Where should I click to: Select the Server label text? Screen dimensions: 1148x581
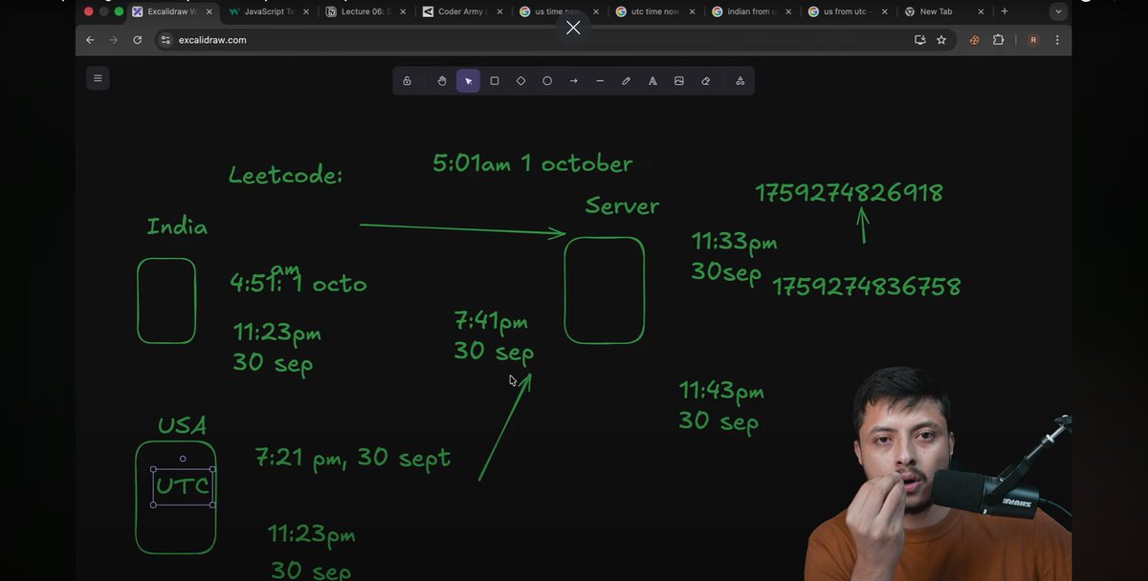point(622,205)
